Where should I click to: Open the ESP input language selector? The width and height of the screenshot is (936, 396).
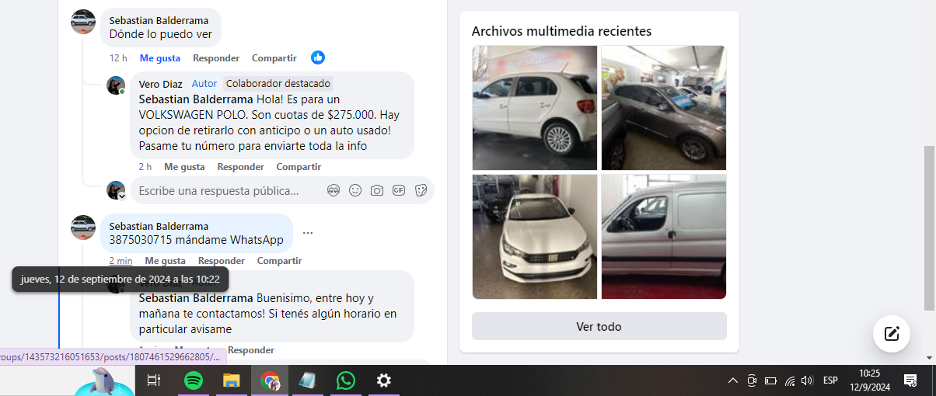click(830, 380)
